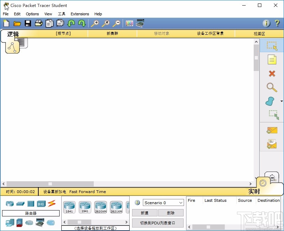Select the Custom Made Devices icon

(x=40, y=223)
